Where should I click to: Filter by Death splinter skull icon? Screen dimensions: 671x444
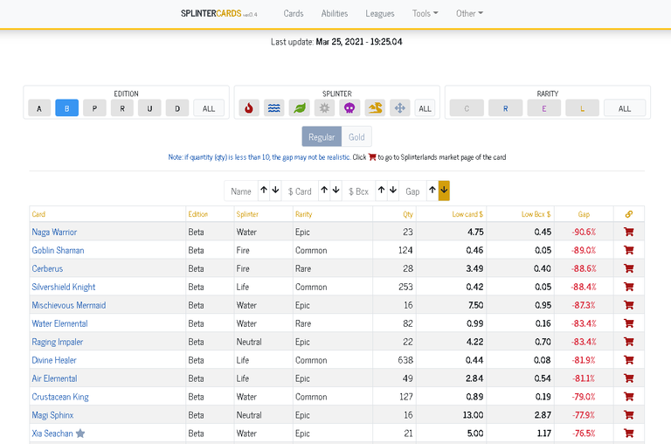(349, 108)
